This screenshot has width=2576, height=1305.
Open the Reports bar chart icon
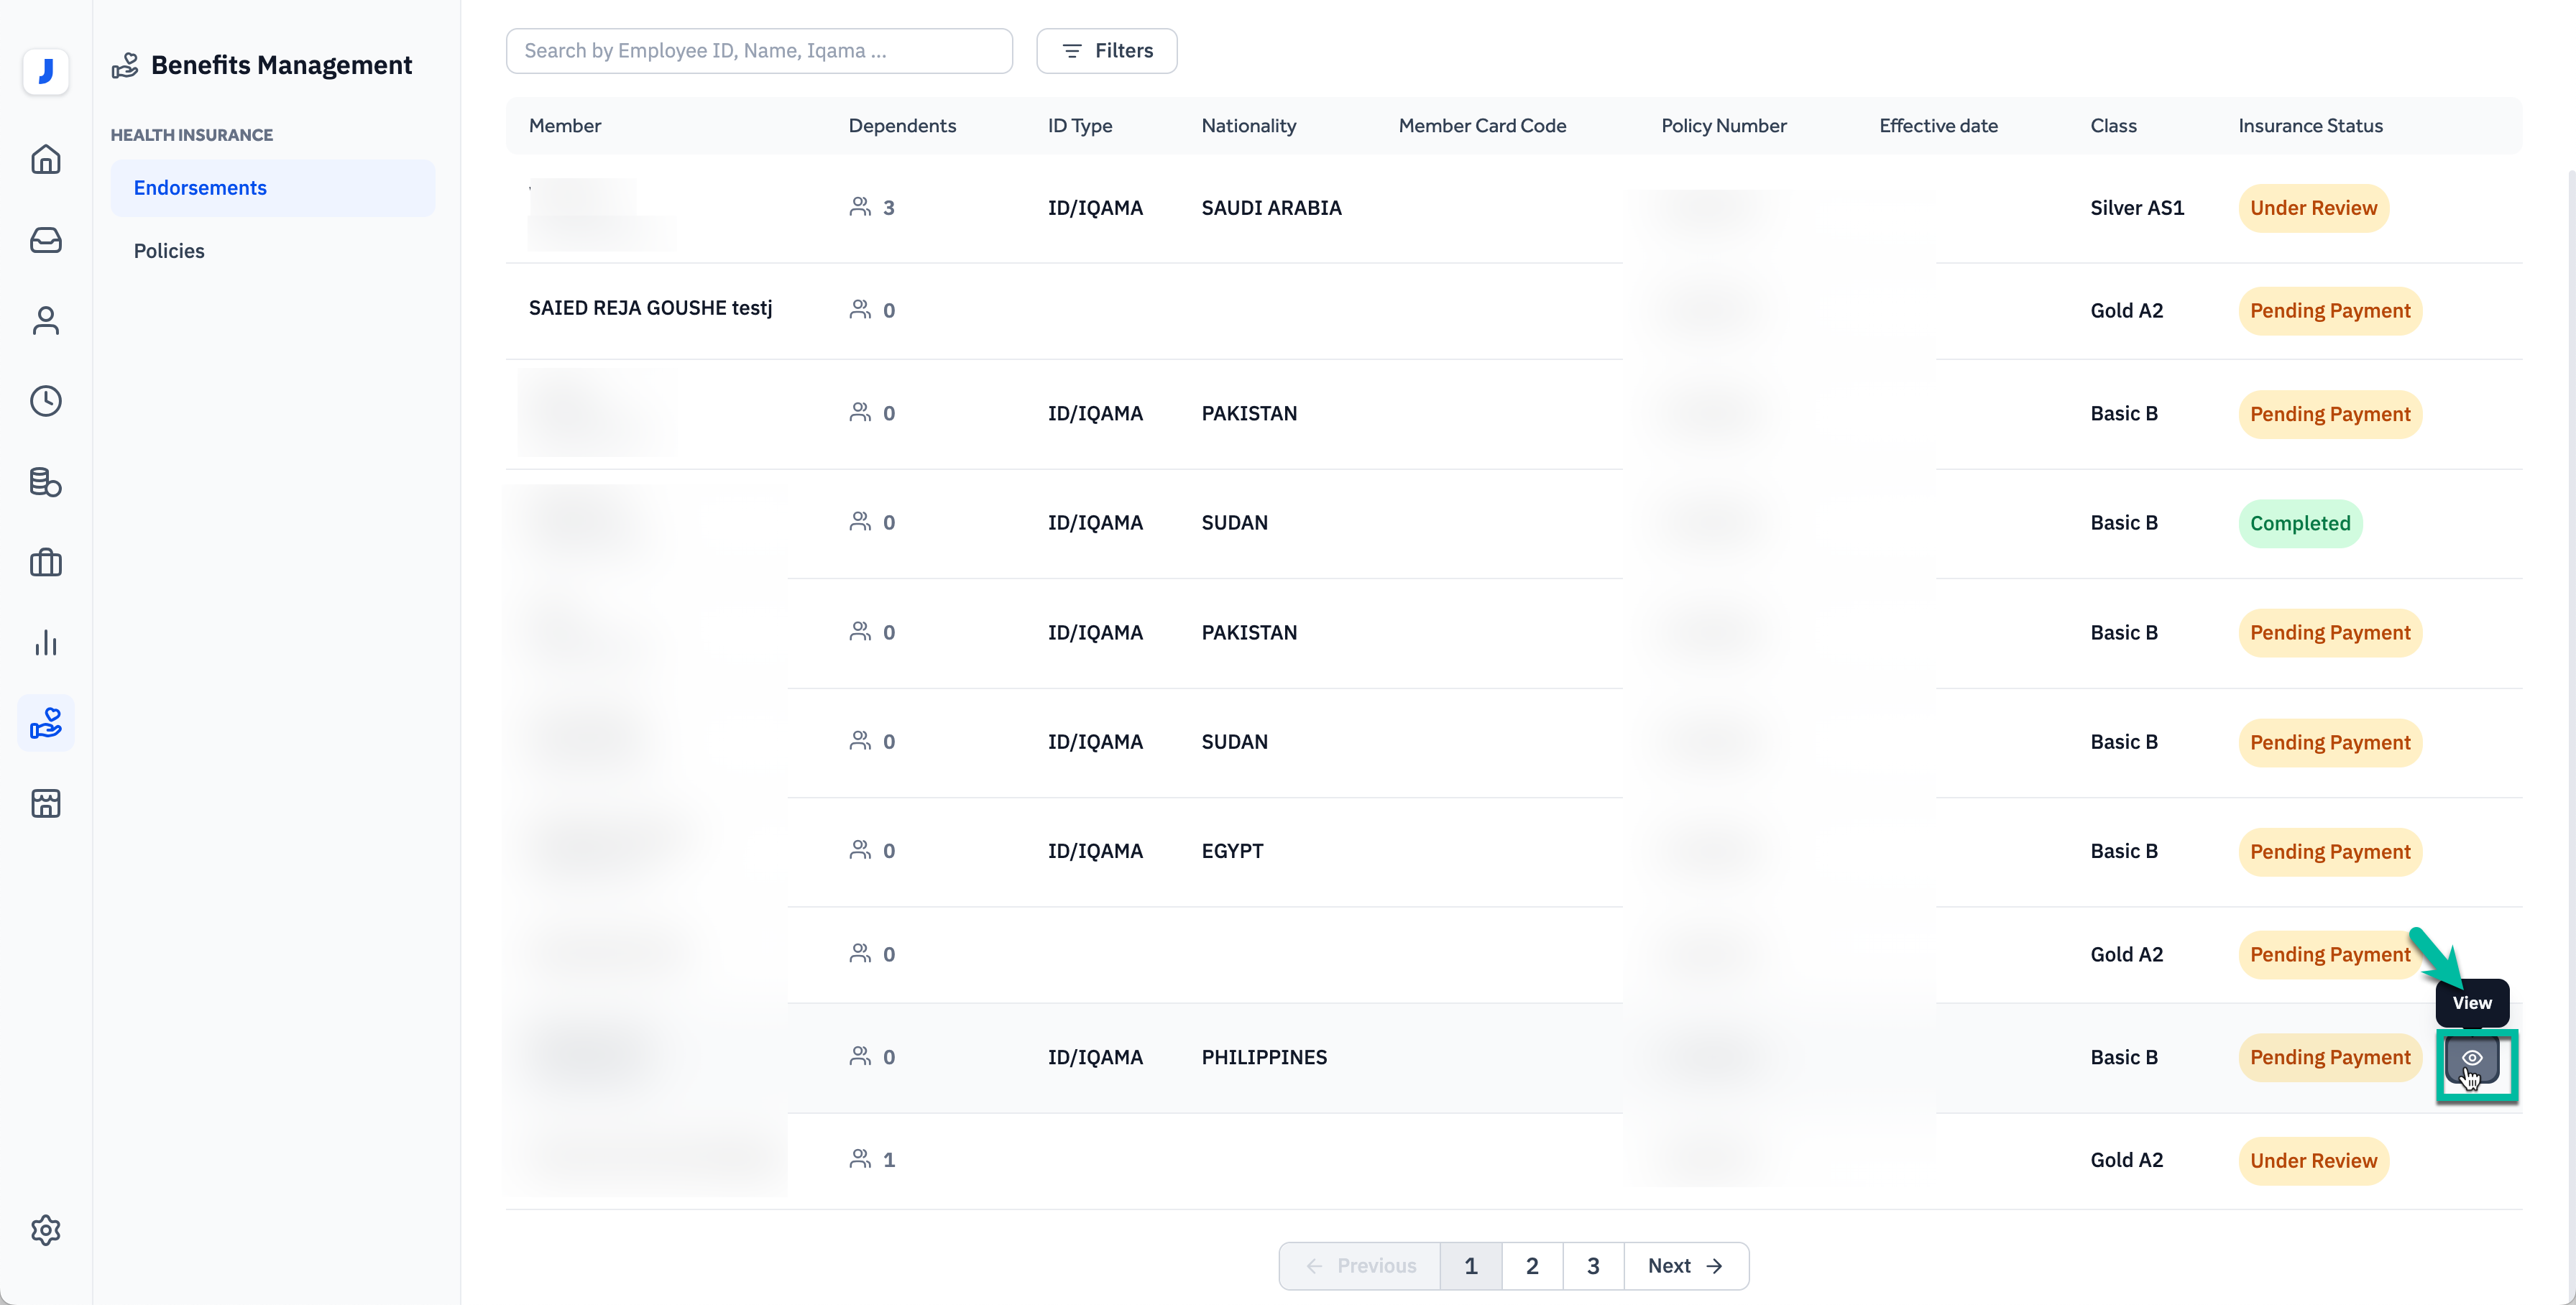click(46, 643)
